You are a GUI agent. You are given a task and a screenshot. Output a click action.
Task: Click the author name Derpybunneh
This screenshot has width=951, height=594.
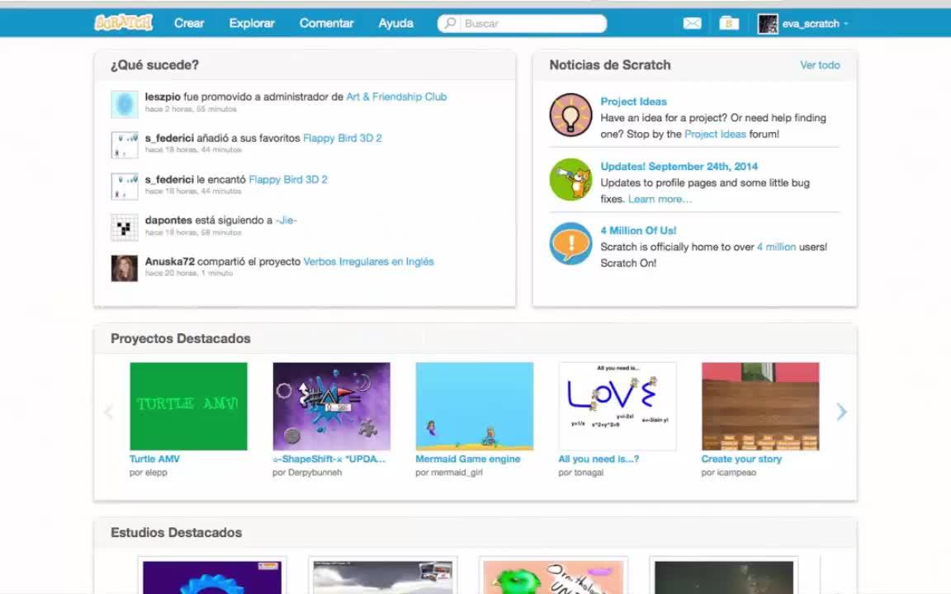coord(315,472)
